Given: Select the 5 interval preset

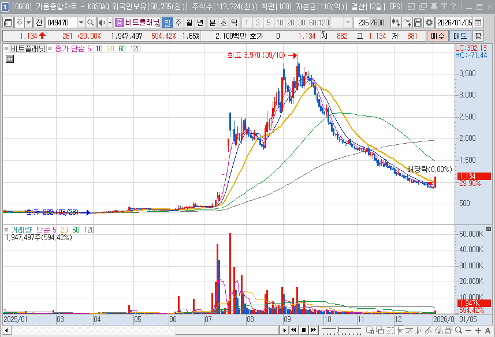Looking at the screenshot, I should (x=269, y=23).
